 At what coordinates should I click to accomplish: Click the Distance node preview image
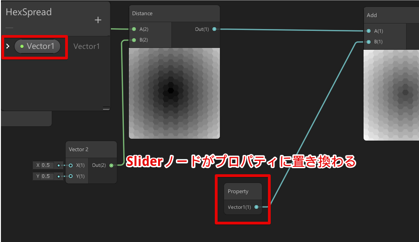174,93
